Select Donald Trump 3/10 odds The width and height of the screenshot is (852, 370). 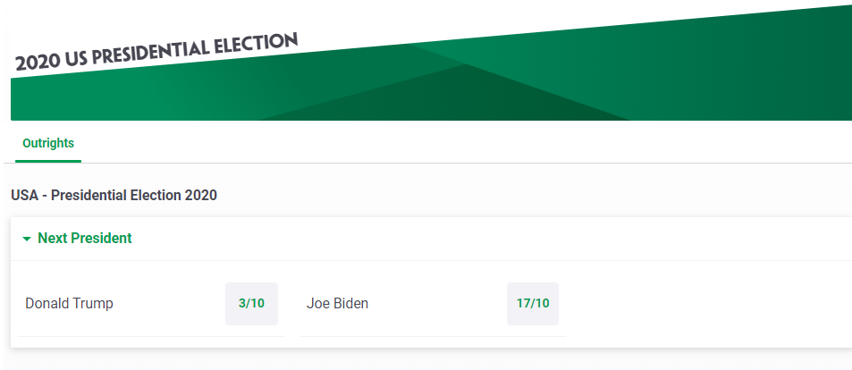click(251, 303)
